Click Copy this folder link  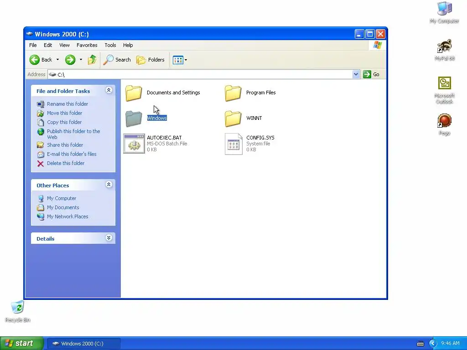pyautogui.click(x=64, y=122)
